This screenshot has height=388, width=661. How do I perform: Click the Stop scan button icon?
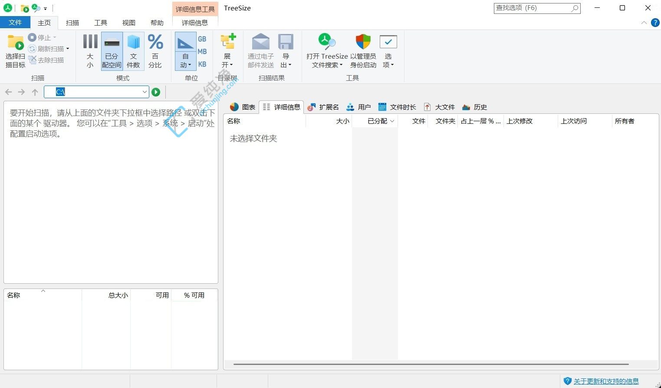[x=32, y=37]
